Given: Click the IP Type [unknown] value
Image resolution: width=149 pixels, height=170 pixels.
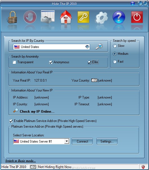Looking at the screenshot, I should 105,97.
